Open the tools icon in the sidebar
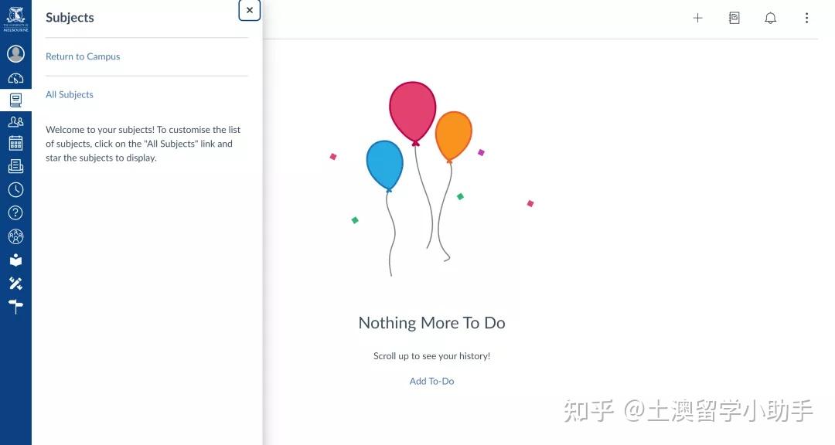 tap(15, 283)
